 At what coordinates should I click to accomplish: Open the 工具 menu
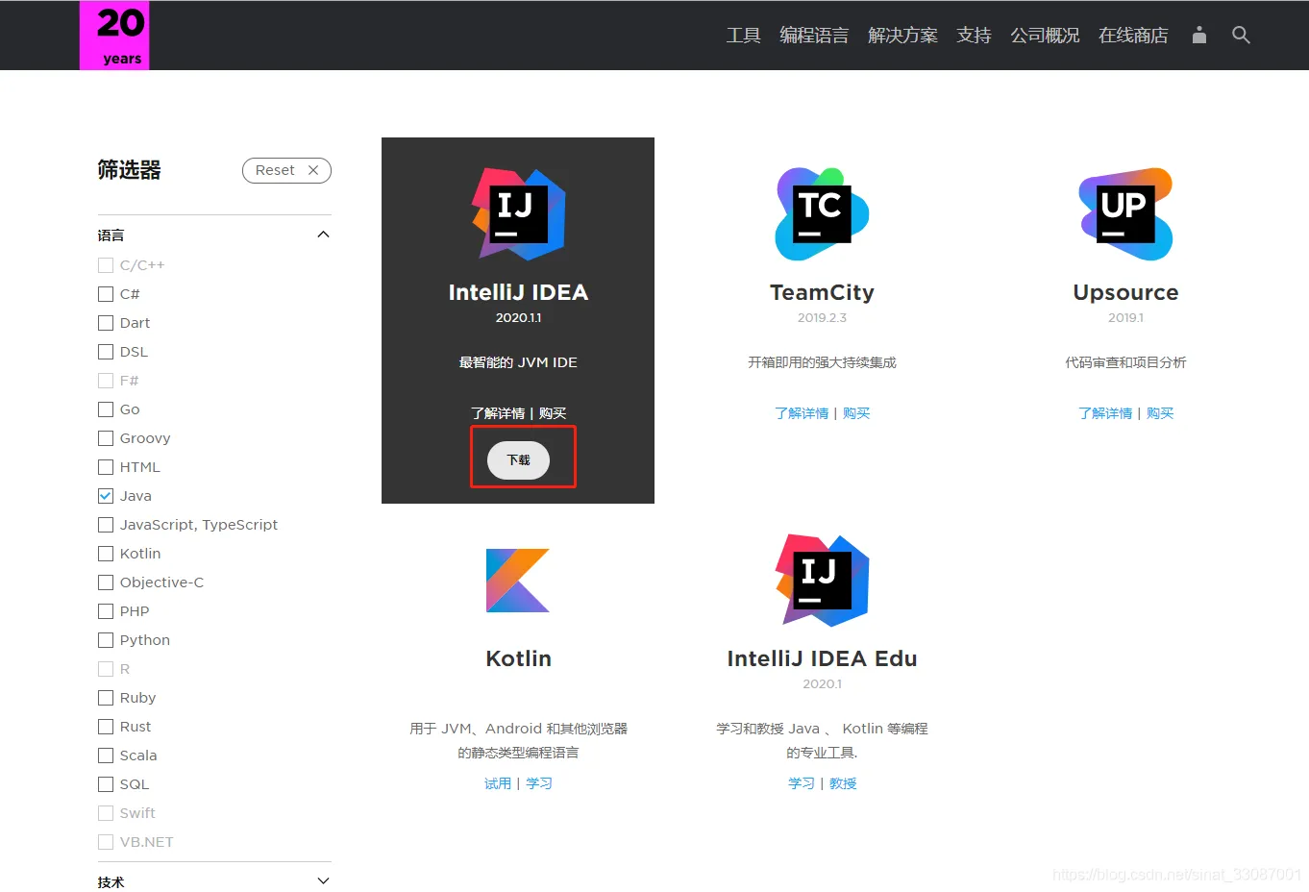743,36
